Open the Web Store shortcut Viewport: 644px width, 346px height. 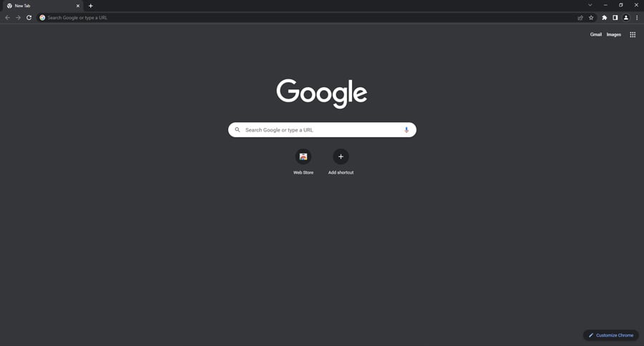[x=303, y=162]
